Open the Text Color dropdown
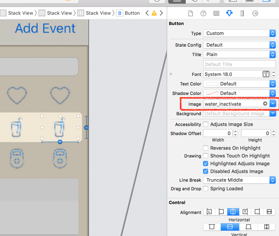Screen dimensions: 279x236 pos(239,84)
